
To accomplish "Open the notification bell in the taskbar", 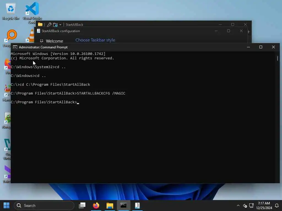I will click(277, 206).
